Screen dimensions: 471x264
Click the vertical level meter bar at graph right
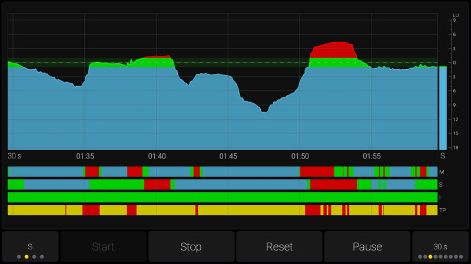click(x=443, y=108)
